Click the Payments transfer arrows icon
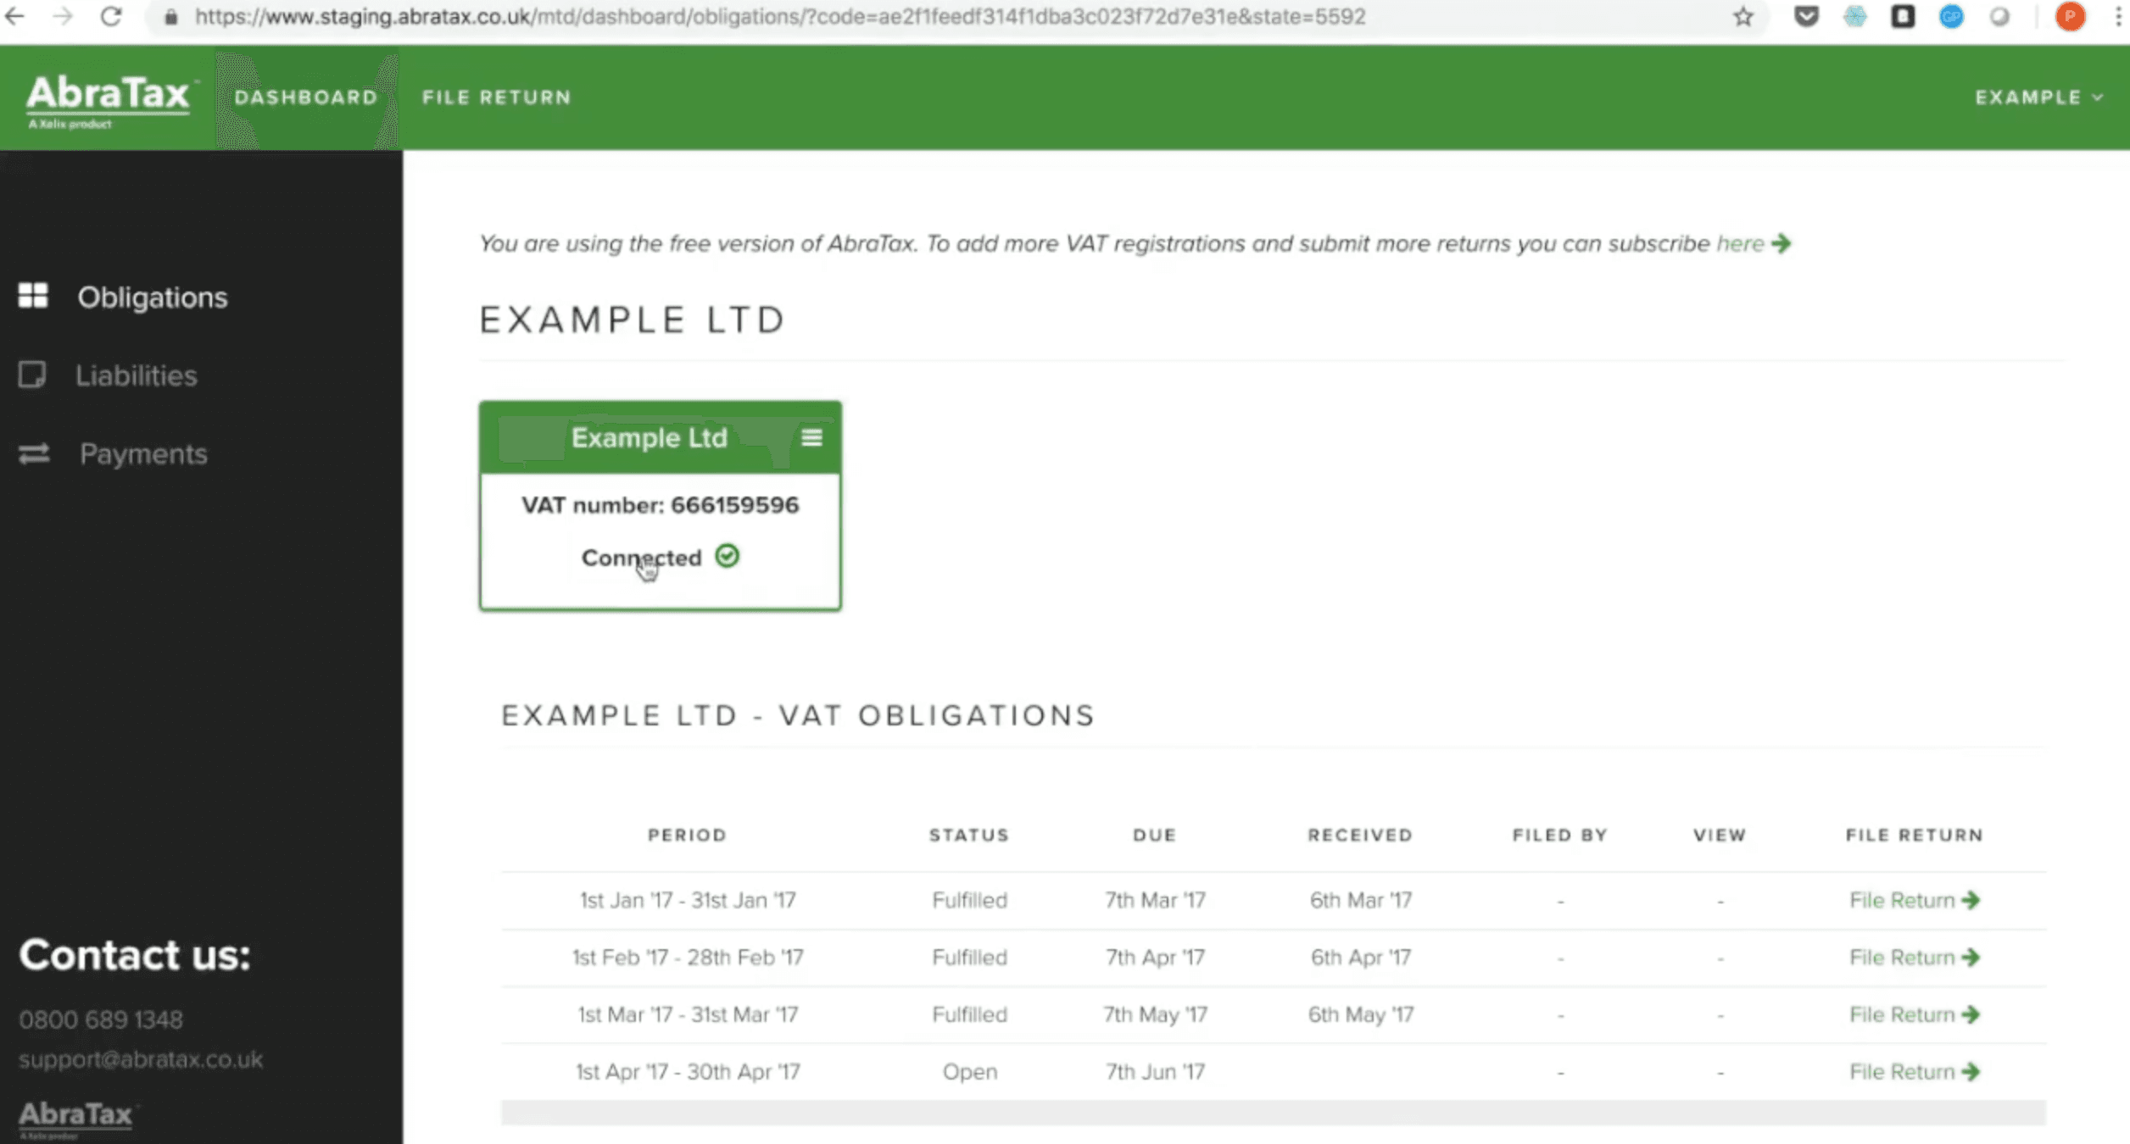 34,454
